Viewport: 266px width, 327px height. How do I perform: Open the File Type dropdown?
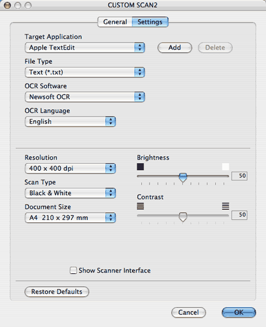coord(85,72)
